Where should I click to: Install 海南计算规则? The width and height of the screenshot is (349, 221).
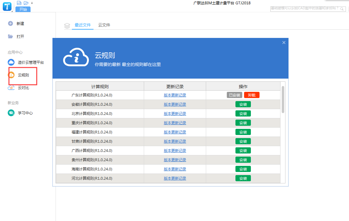(243, 169)
